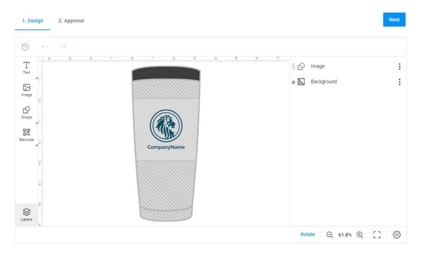Select the lion logo on the cup
Image resolution: width=421 pixels, height=255 pixels.
point(166,126)
